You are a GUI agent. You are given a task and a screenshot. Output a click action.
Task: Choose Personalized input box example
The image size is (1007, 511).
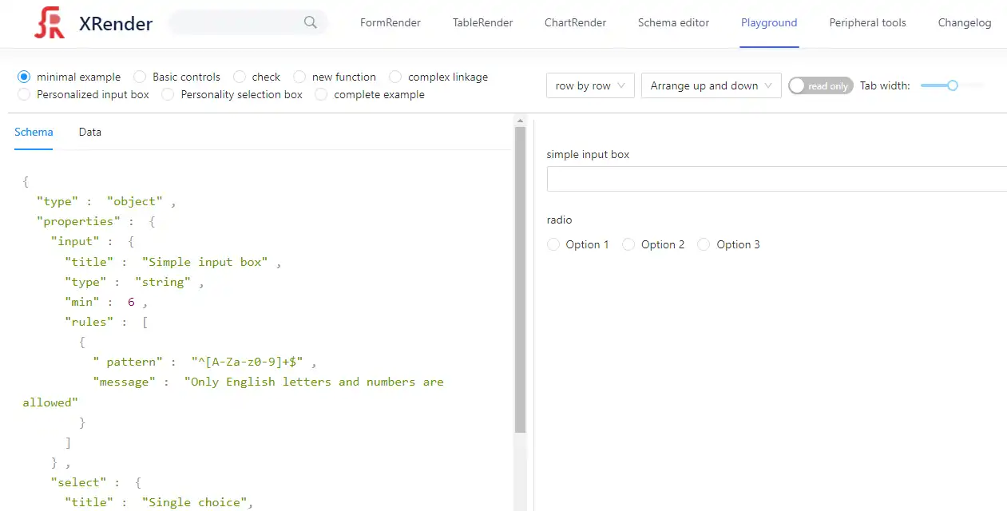[x=24, y=94]
